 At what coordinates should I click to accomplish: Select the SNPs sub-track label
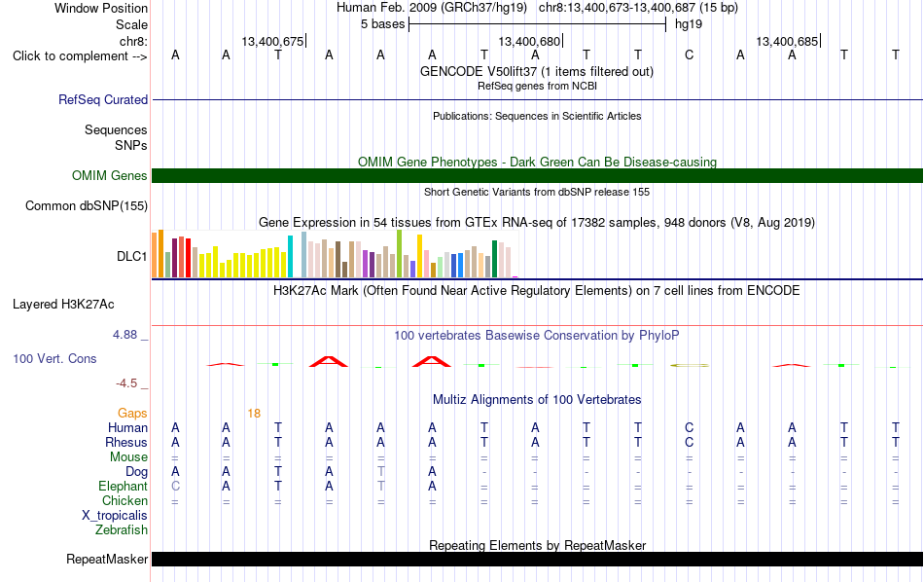coord(131,145)
